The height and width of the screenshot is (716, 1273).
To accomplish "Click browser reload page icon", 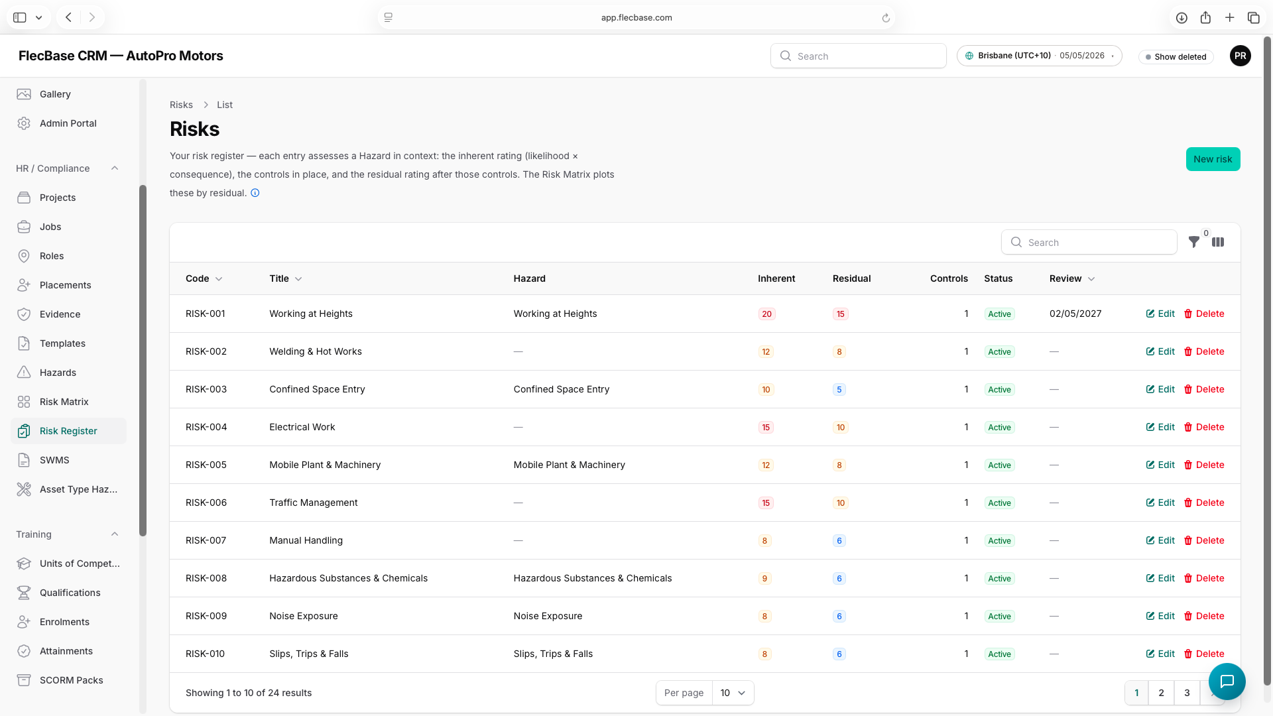I will [x=886, y=18].
